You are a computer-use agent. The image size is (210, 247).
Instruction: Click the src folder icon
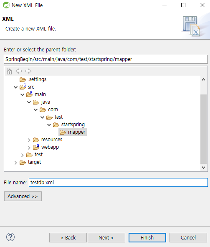23,87
